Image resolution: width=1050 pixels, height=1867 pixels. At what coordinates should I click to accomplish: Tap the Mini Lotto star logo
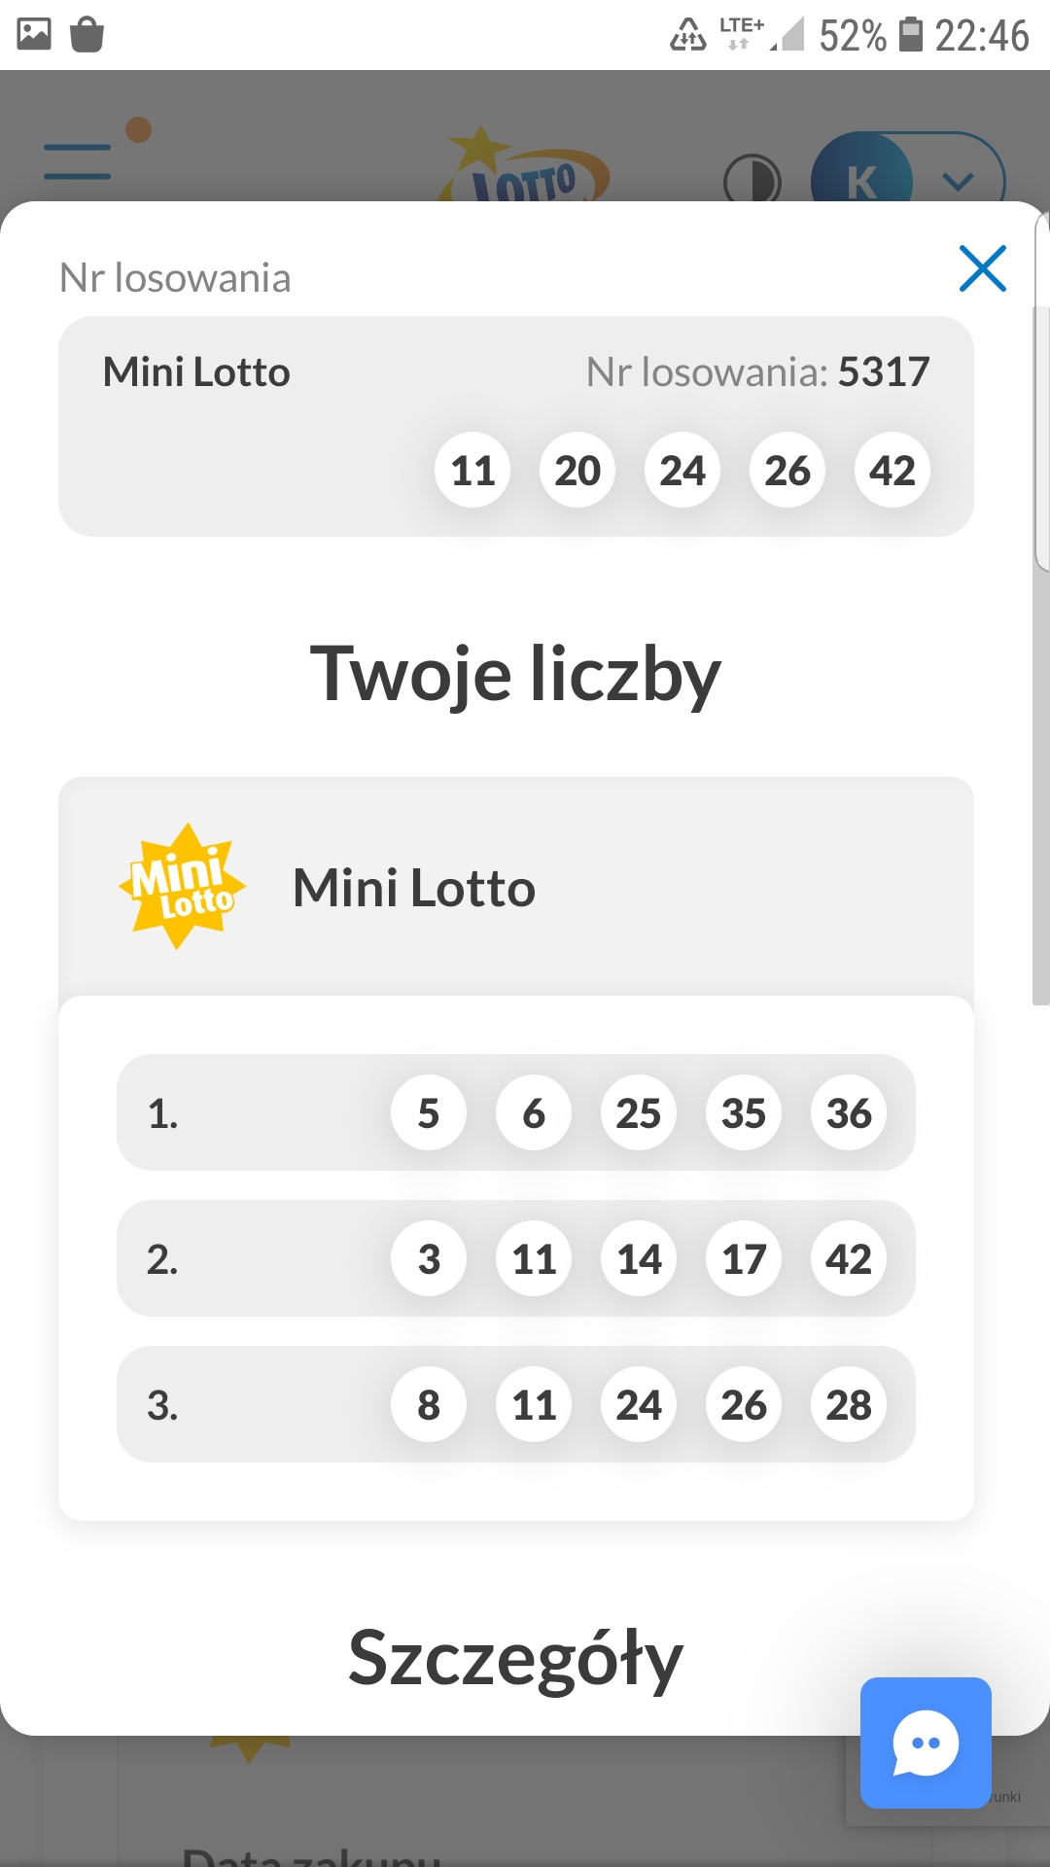pyautogui.click(x=182, y=886)
